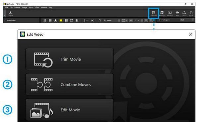Open the Edit menu
The width and height of the screenshot is (199, 122).
tap(11, 7)
